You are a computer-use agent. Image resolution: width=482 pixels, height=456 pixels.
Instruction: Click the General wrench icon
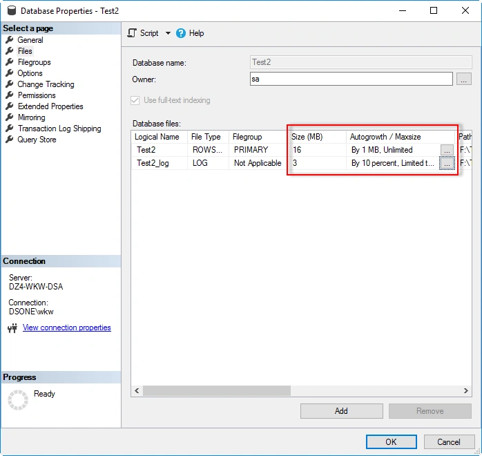coord(10,39)
